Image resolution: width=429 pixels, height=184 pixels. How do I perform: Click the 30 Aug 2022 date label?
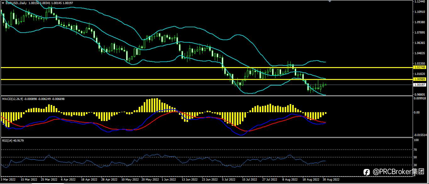click(331, 180)
